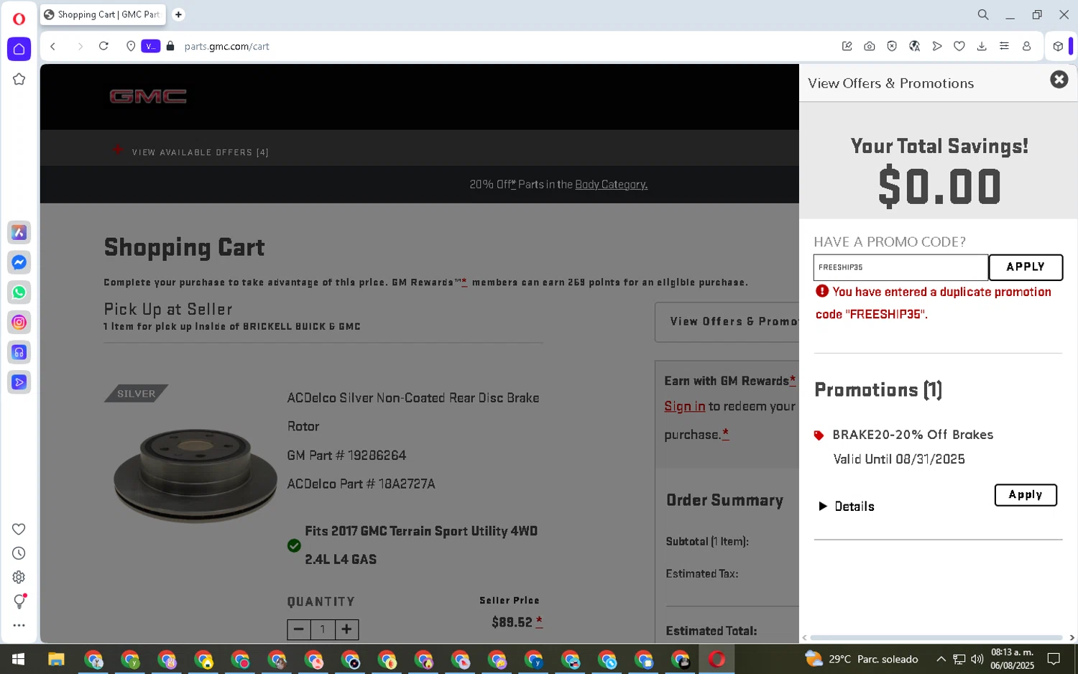Open the Windows Start menu
This screenshot has width=1078, height=674.
point(19,659)
